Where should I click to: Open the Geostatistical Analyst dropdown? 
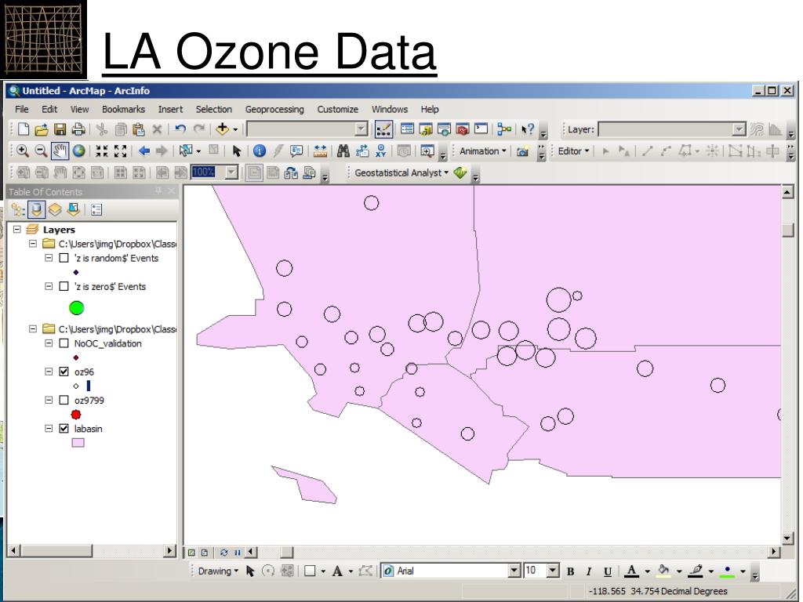click(x=401, y=173)
